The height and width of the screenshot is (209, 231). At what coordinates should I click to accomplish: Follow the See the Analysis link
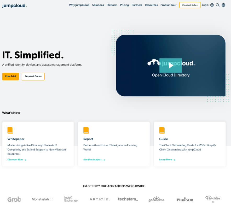(94, 160)
